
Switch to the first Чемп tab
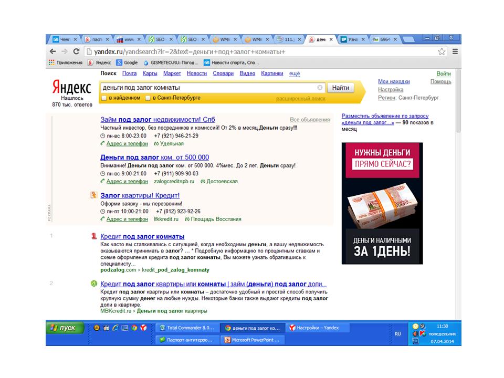(x=65, y=39)
